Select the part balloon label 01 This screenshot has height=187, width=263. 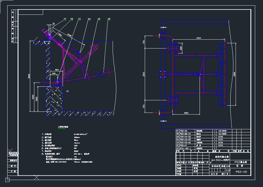pyautogui.click(x=65, y=19)
